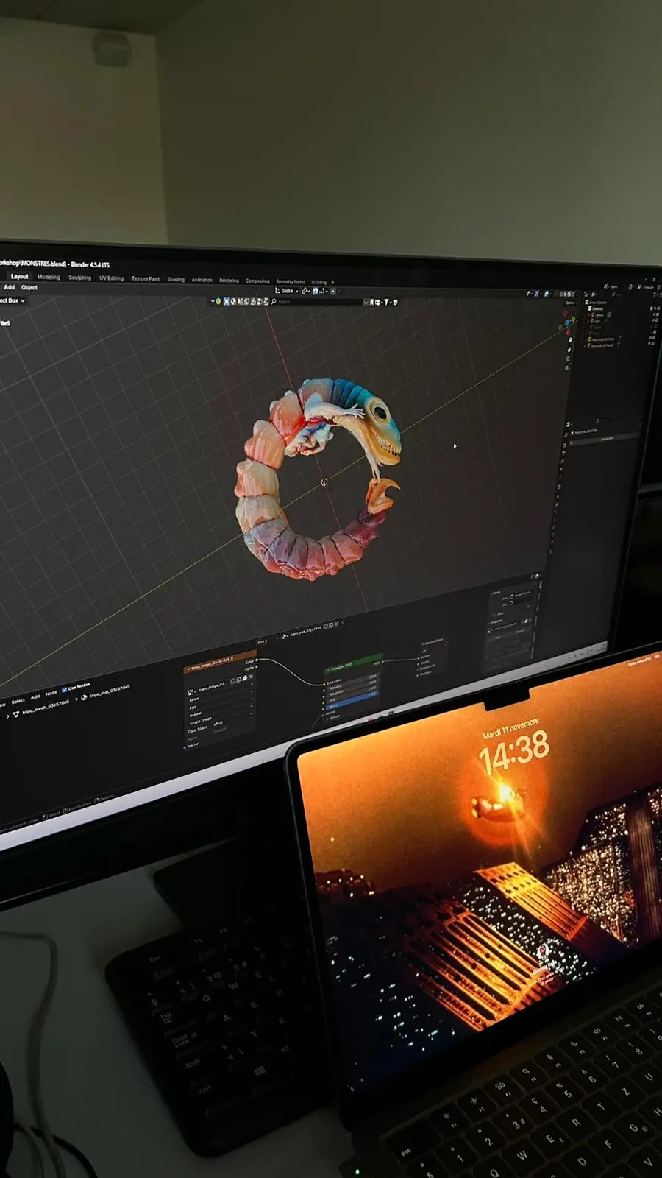Screen dimensions: 662x1178
Task: Add a new workspace with the plus icon
Action: coord(333,283)
